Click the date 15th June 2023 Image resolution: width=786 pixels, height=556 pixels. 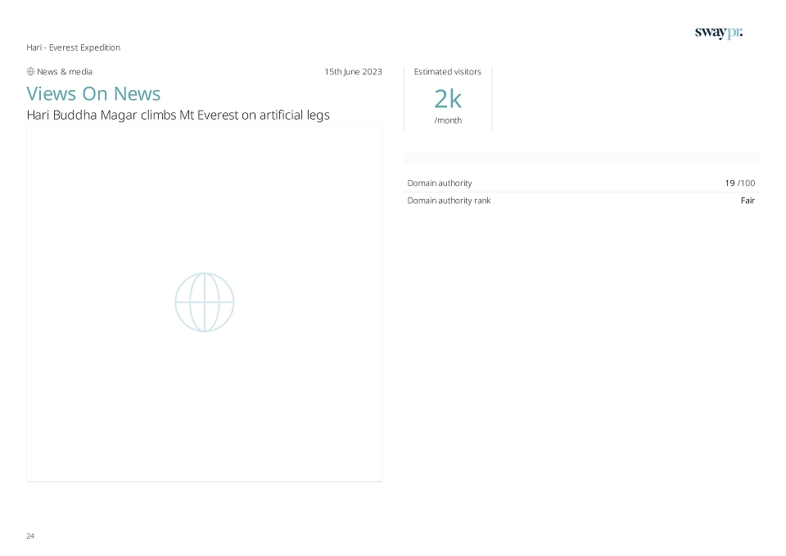(353, 72)
